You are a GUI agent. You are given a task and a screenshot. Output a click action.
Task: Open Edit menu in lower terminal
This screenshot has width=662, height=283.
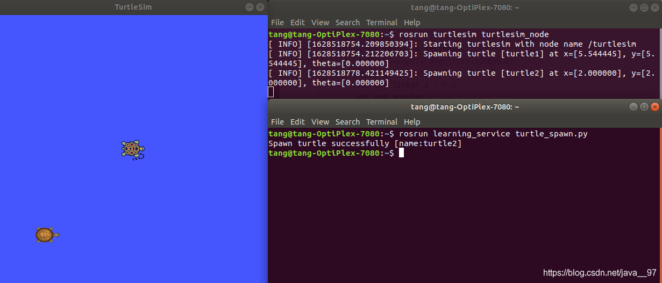[x=297, y=122]
